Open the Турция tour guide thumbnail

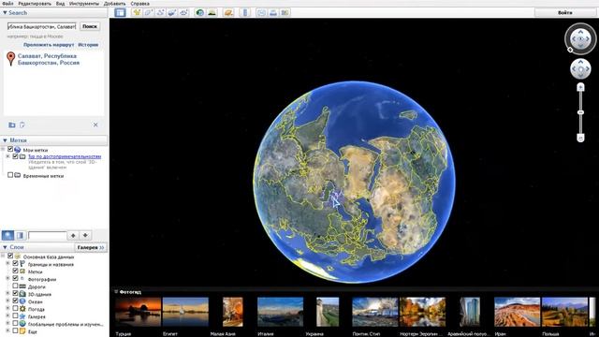tap(138, 312)
